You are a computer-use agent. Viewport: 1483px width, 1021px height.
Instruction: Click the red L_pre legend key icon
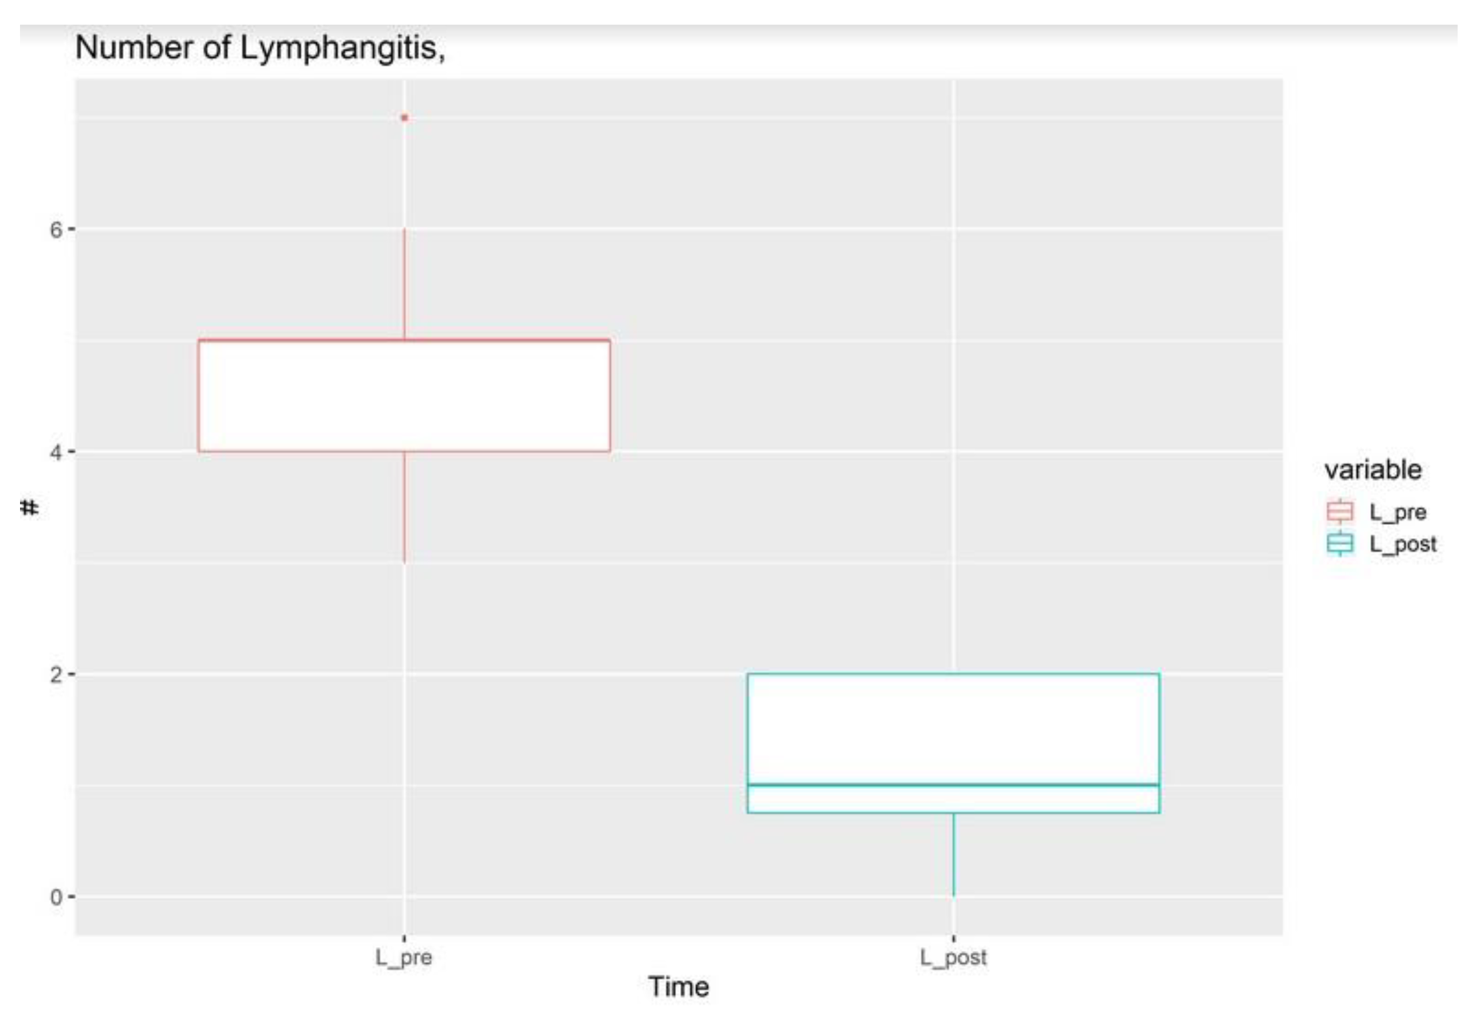1340,512
